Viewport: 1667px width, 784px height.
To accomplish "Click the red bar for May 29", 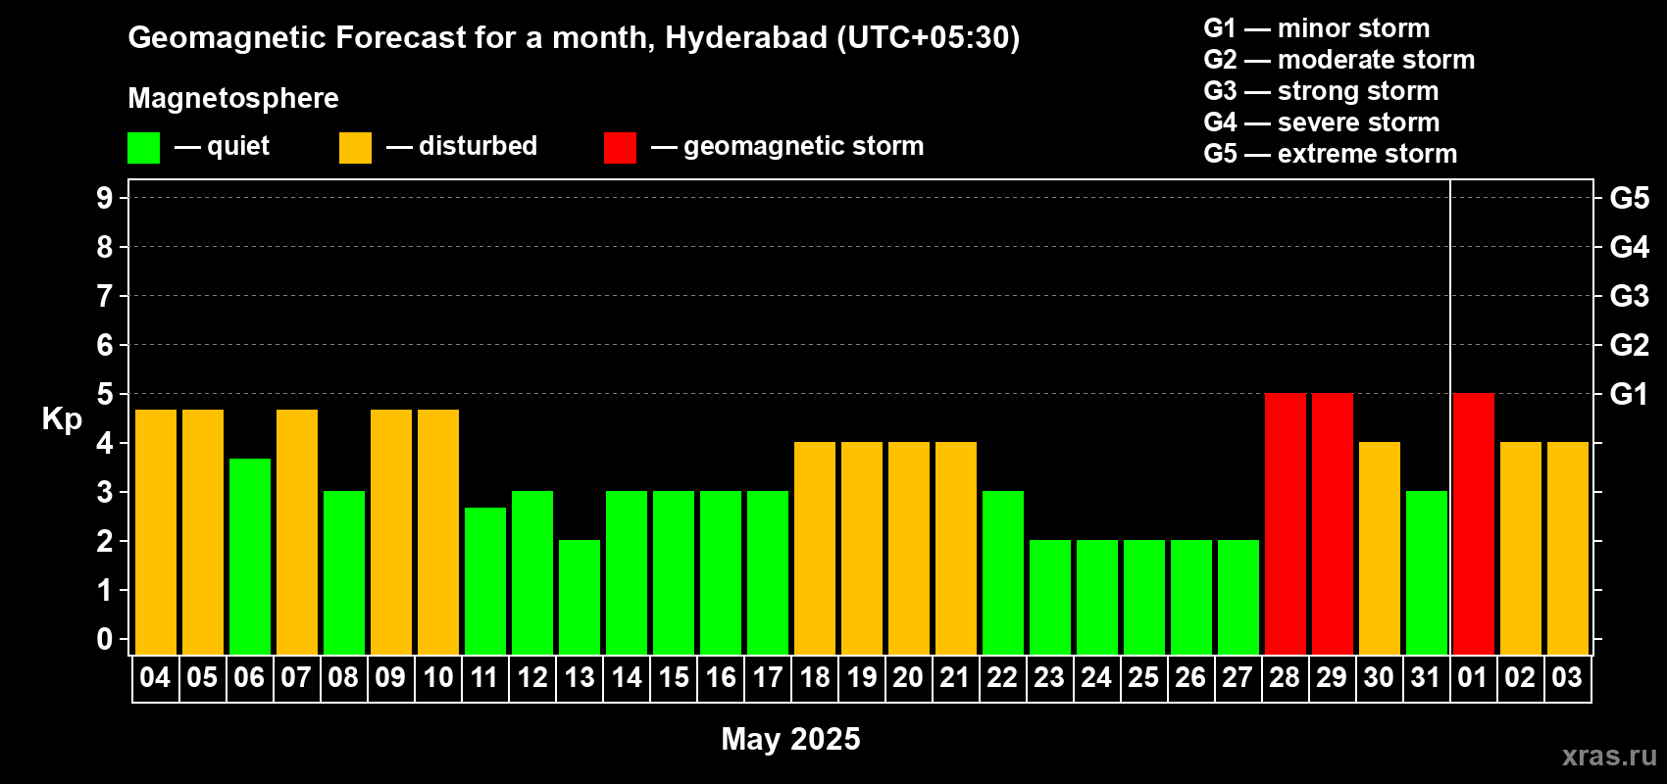I will (x=1333, y=524).
